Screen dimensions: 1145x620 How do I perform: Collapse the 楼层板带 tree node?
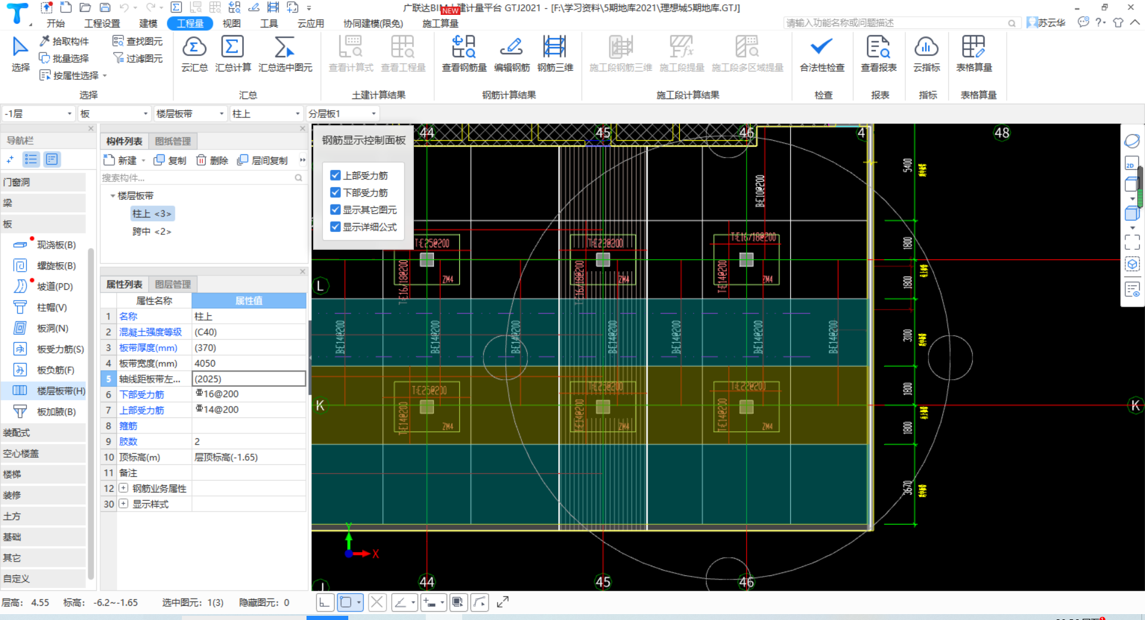coord(112,196)
